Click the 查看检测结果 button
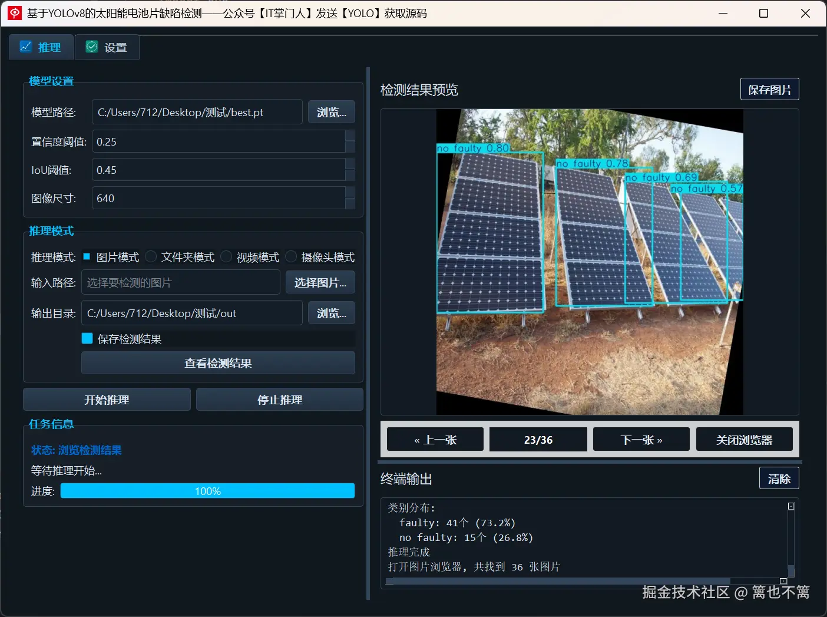827x617 pixels. [218, 363]
